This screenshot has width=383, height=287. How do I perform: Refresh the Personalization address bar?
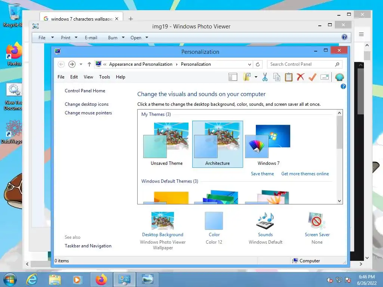tap(258, 64)
